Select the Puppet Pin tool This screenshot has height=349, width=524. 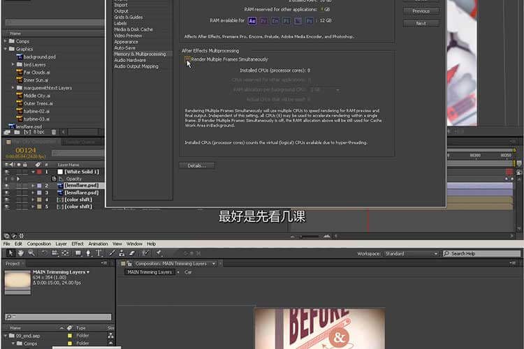tap(159, 253)
